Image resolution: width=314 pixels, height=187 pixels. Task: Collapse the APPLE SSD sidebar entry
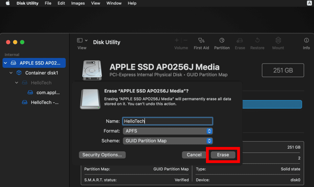pos(5,63)
